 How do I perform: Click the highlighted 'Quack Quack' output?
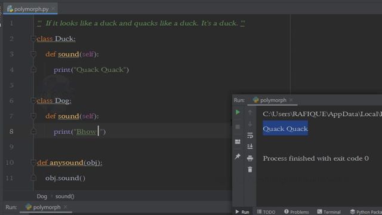(285, 129)
